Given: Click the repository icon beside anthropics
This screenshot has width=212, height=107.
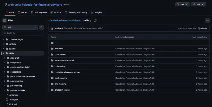Looking at the screenshot, I should pyautogui.click(x=6, y=4).
